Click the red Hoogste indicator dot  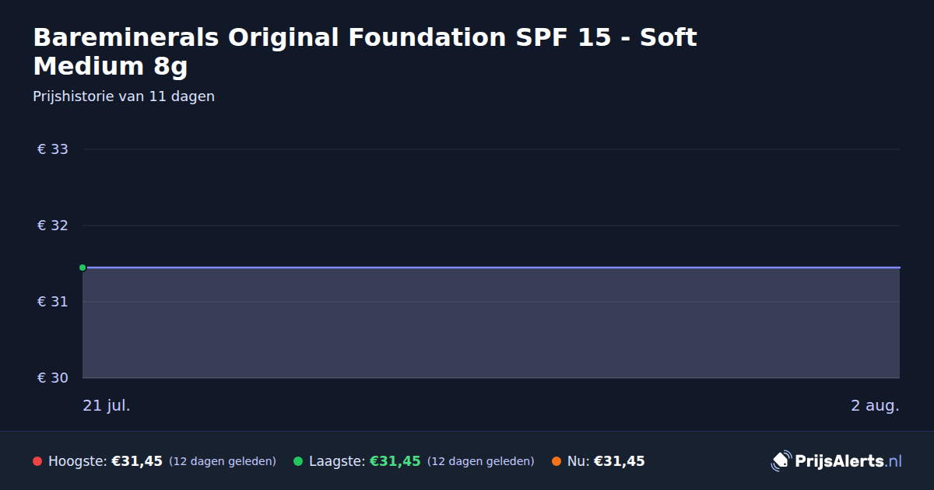[x=37, y=461]
